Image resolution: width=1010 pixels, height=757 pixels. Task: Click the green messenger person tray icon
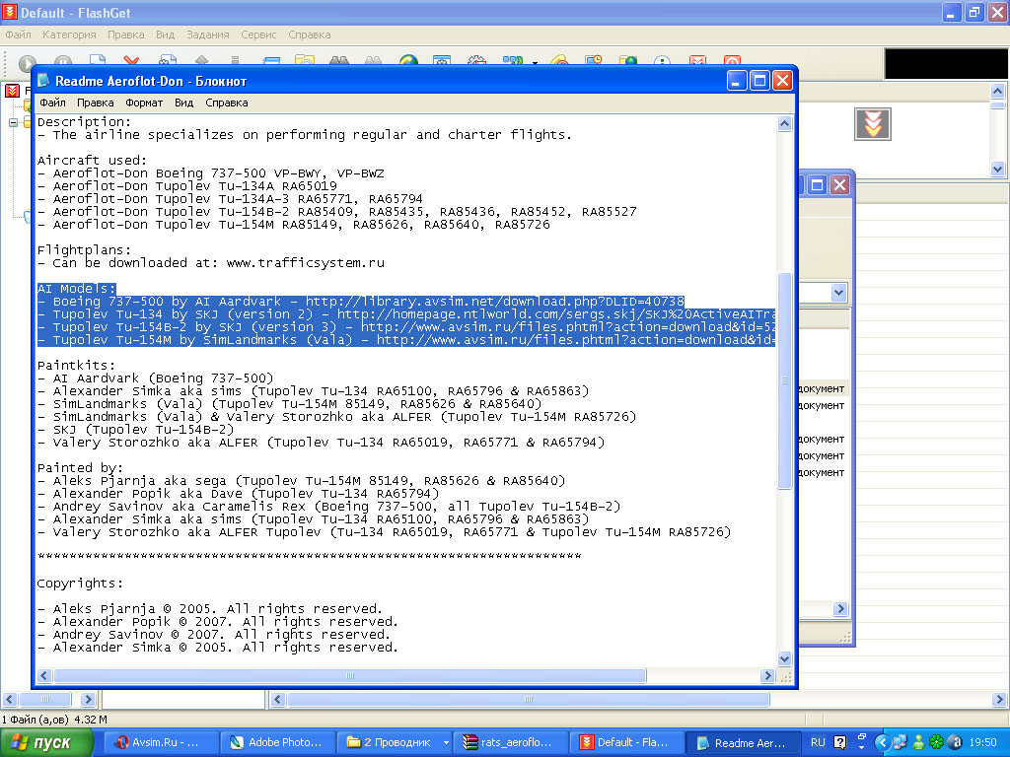[918, 743]
